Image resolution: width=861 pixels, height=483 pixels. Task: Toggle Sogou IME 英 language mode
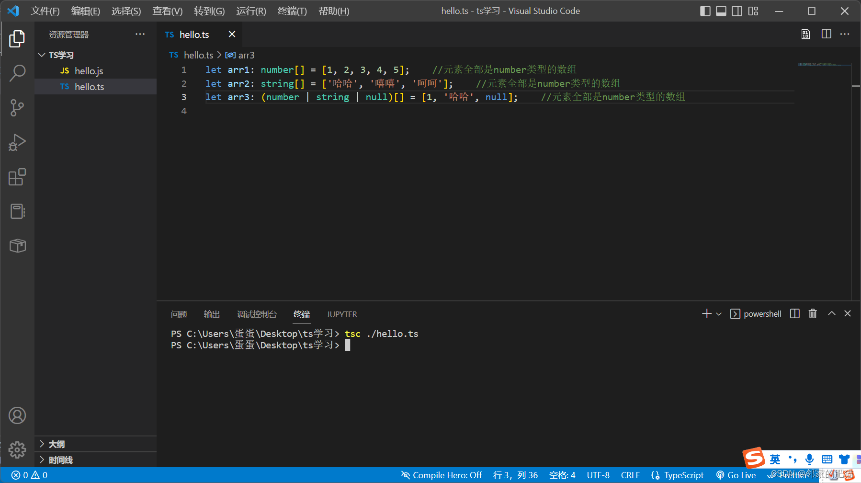(x=775, y=460)
